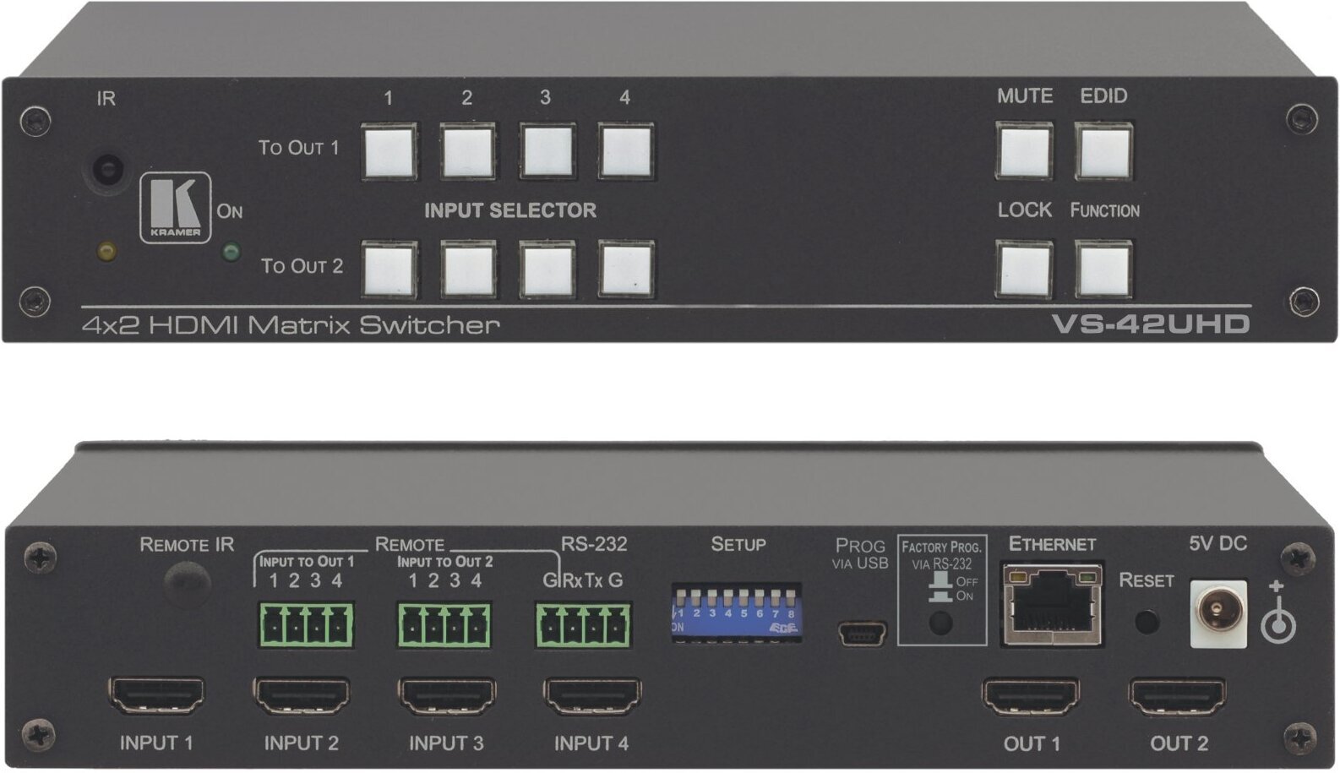The height and width of the screenshot is (773, 1340).
Task: Click the Ethernet RJ-45 port
Action: coord(1052,605)
